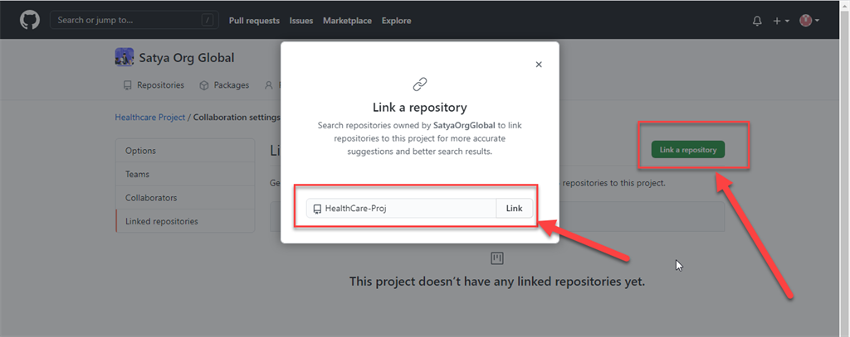This screenshot has width=850, height=337.
Task: Expand the plus create-new dropdown
Action: [781, 21]
